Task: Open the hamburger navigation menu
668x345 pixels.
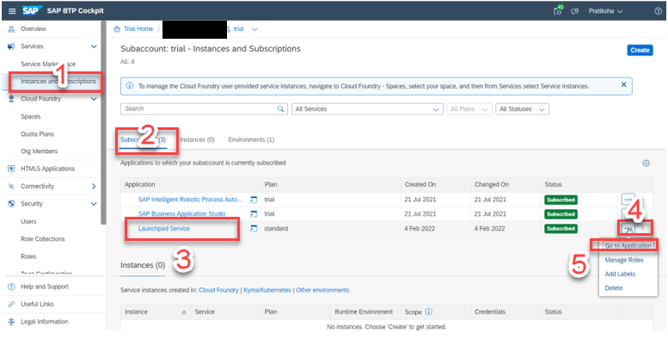Action: [12, 11]
